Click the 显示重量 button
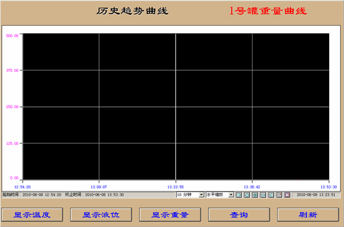344x227 pixels. tap(170, 215)
